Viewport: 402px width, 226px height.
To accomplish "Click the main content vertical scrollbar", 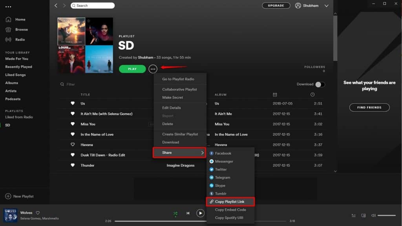I will point(335,39).
